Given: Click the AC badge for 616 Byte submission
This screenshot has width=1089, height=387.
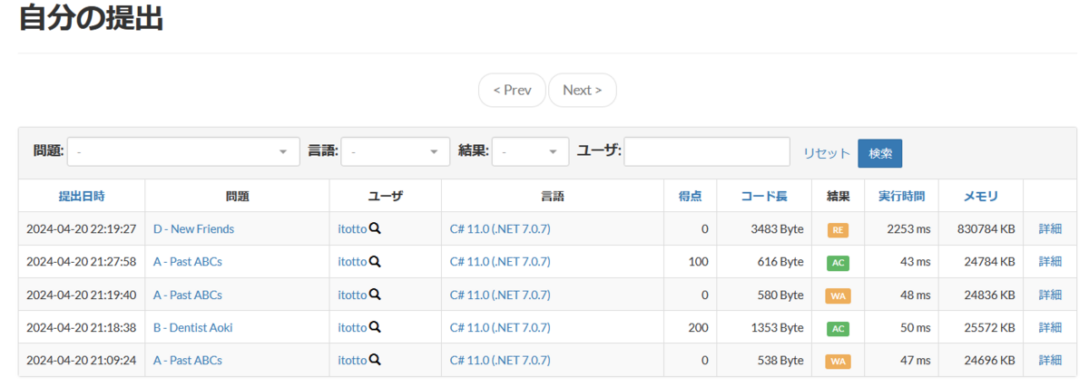Looking at the screenshot, I should click(838, 263).
